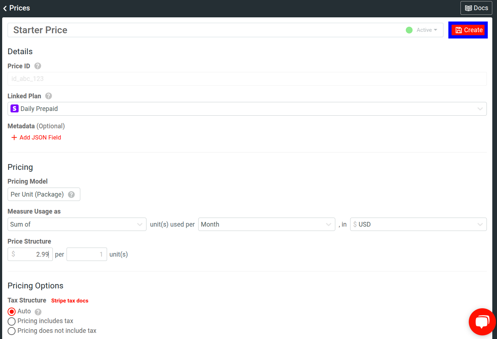Open the Linked Plan help tooltip
The width and height of the screenshot is (497, 339).
[48, 96]
